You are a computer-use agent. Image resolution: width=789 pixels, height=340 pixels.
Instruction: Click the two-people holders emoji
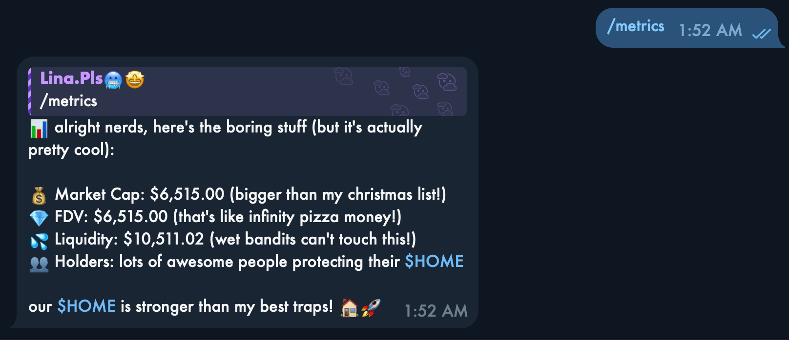pyautogui.click(x=39, y=263)
